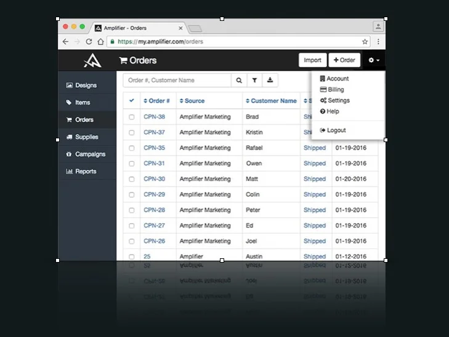Click customer name Brad
449x337 pixels.
[x=253, y=117]
